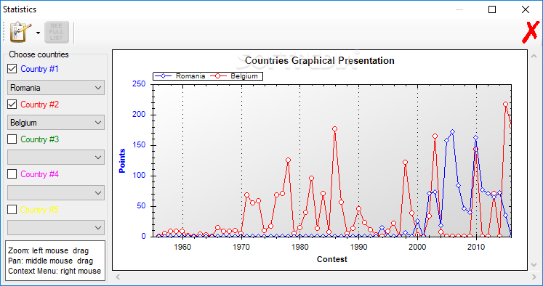The height and width of the screenshot is (286, 543).
Task: Open the Belgium country dropdown
Action: [56, 123]
